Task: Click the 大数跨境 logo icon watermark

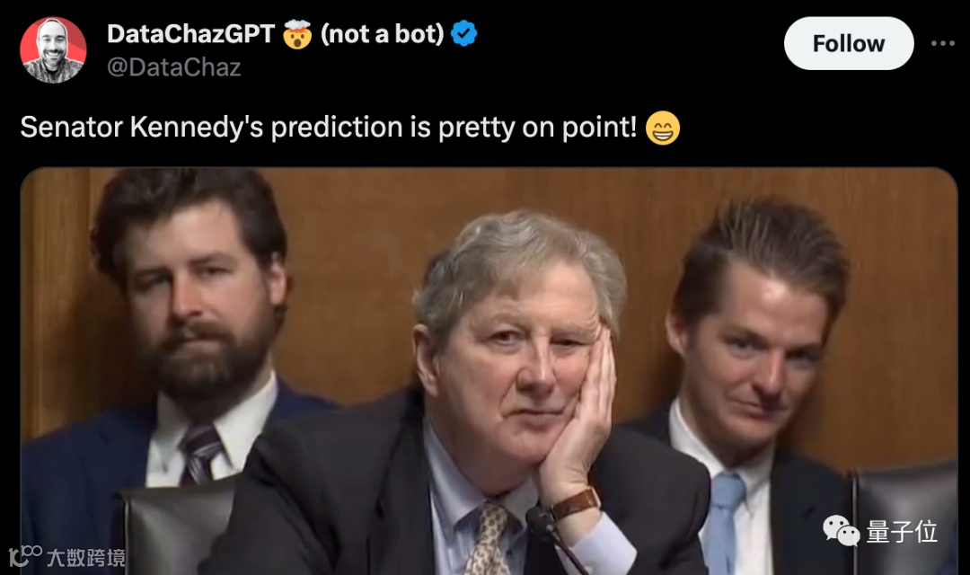Action: (25, 555)
